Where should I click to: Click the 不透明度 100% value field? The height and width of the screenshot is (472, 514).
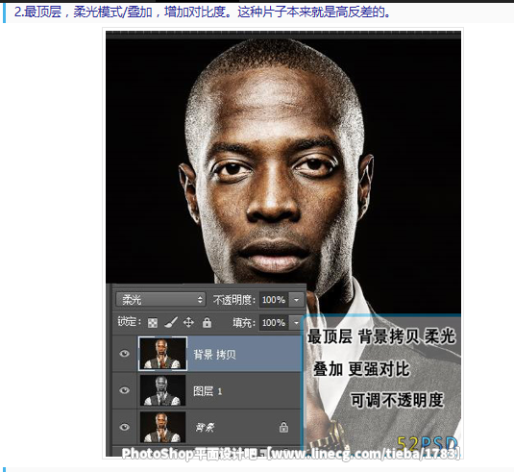click(x=274, y=300)
